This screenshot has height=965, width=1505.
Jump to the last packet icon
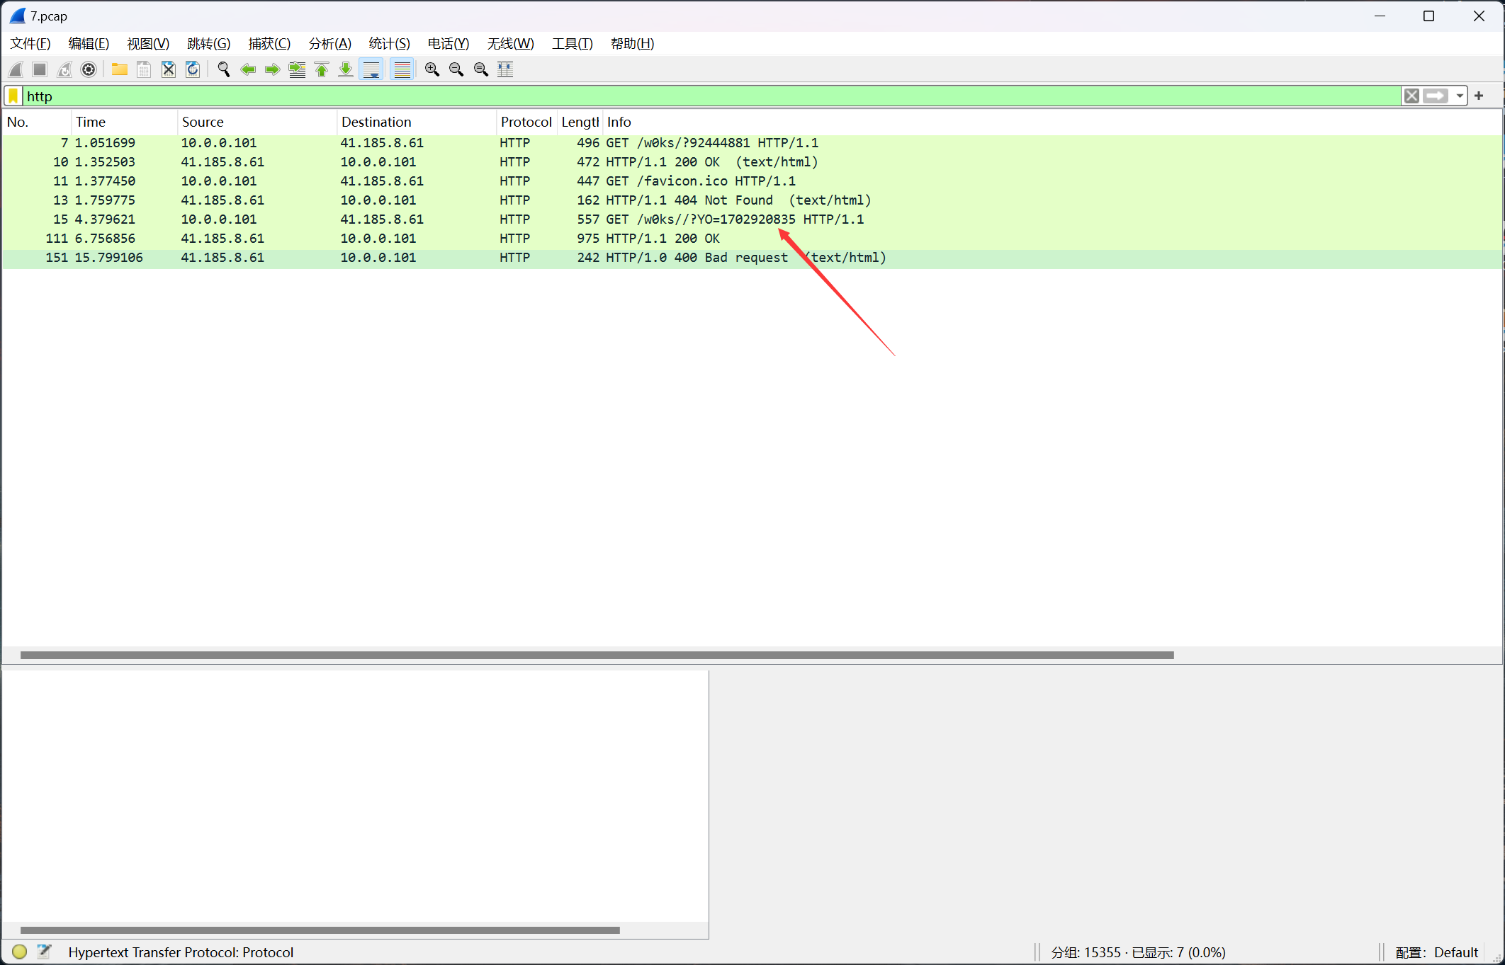[x=346, y=69]
